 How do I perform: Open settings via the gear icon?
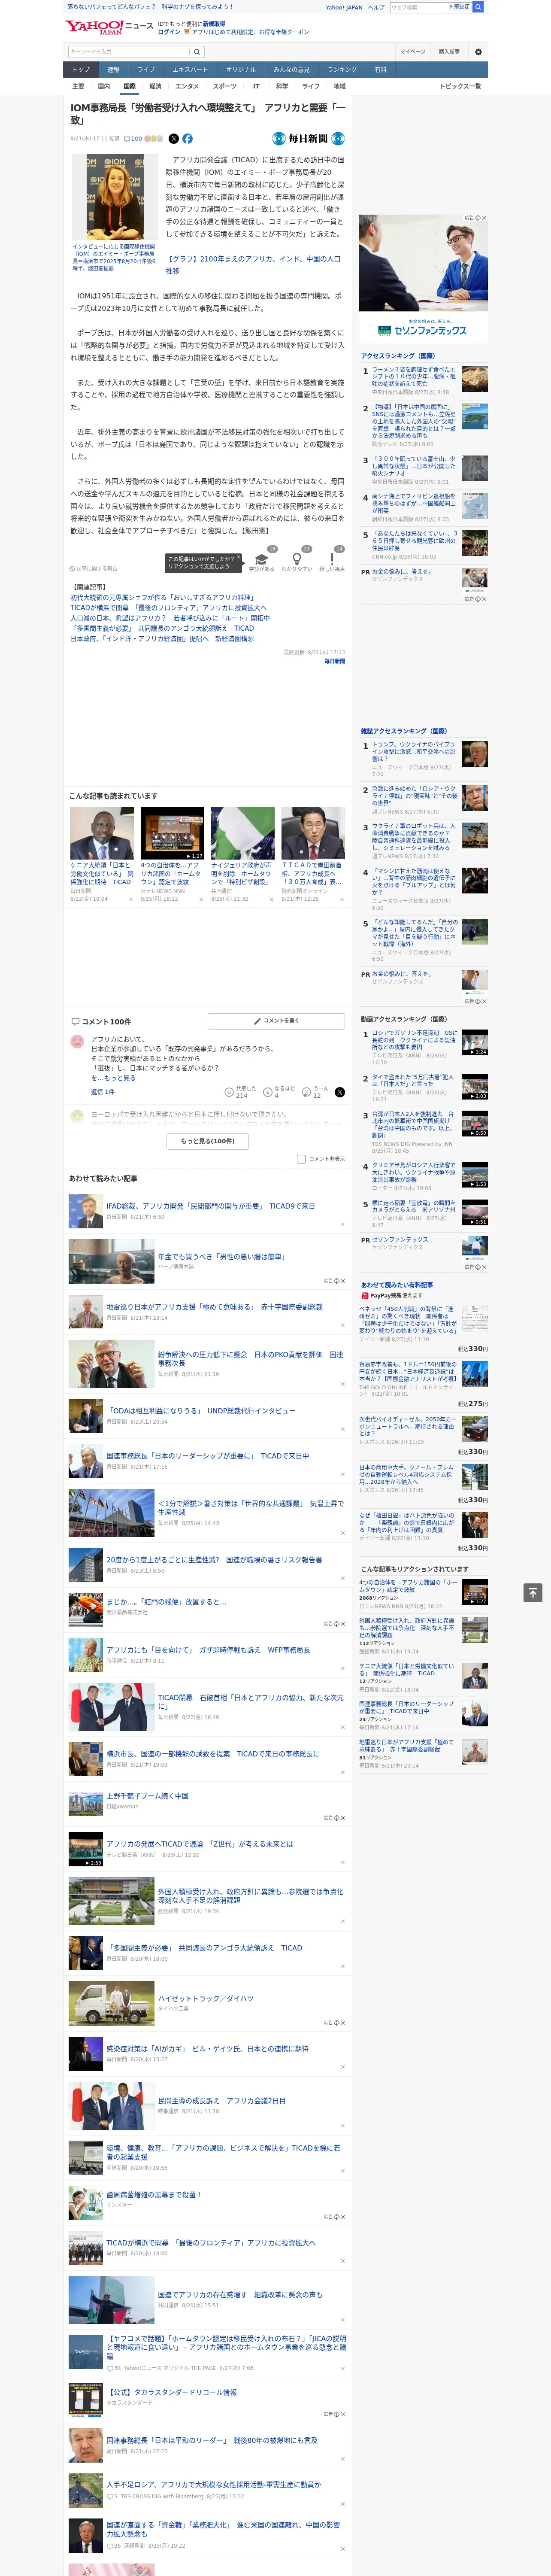point(478,51)
